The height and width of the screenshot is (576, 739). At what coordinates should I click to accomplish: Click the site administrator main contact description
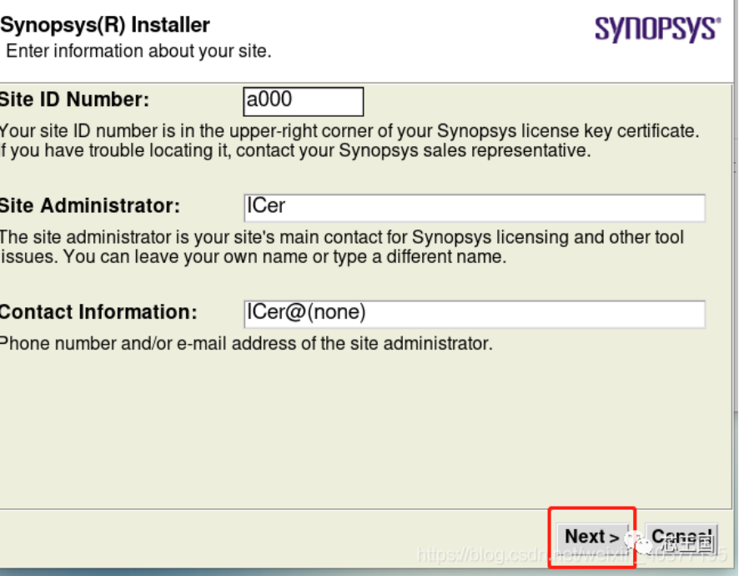click(x=342, y=237)
